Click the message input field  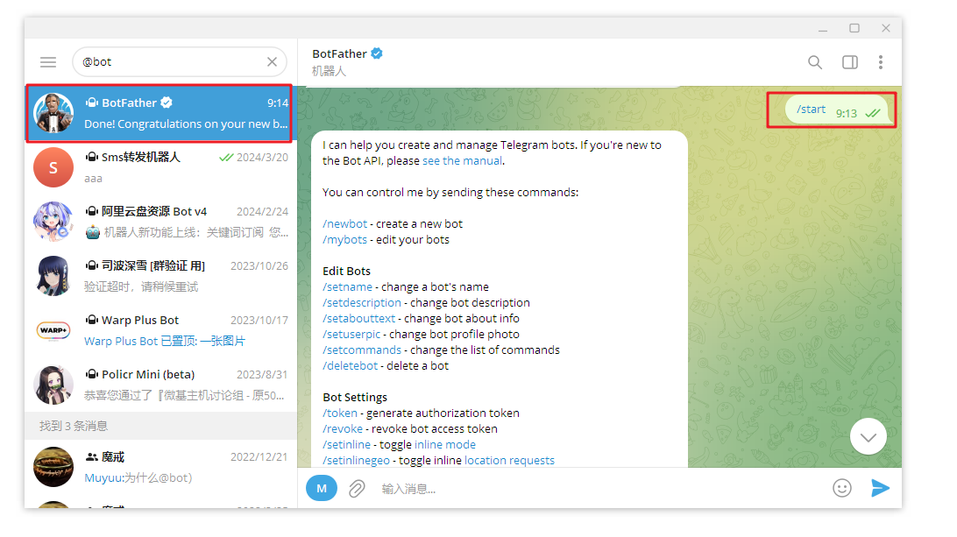coord(596,489)
